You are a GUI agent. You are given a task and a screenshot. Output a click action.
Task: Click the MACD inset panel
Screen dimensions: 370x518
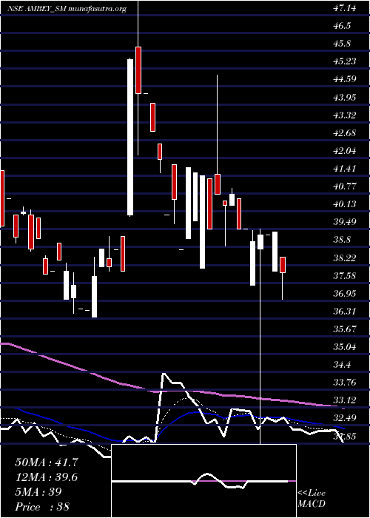click(x=203, y=481)
